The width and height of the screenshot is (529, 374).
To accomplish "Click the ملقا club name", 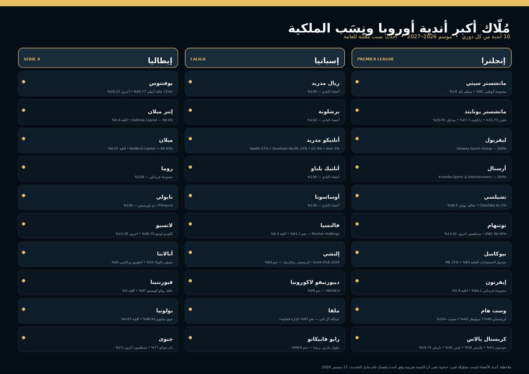I will (334, 311).
